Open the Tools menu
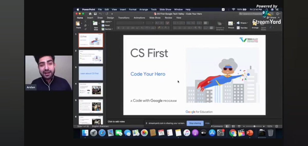 [x=154, y=10]
